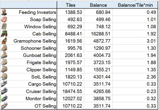Viewport: 159px width, 110px height.
Task: Select the schooner ship icon
Action: click(x=4, y=48)
